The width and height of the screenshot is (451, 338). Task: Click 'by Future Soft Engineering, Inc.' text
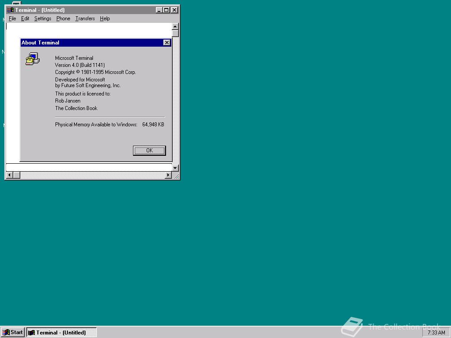88,85
